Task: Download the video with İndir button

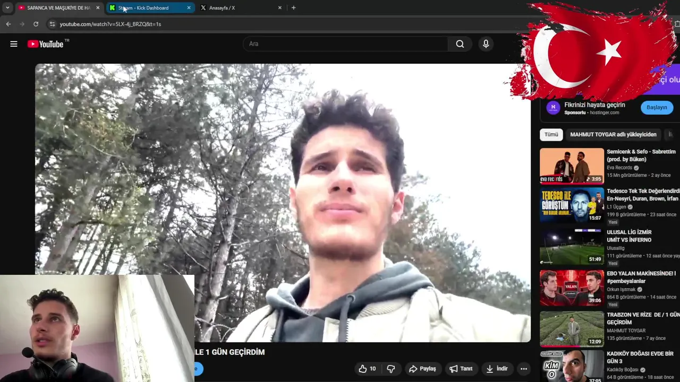Action: click(497, 369)
